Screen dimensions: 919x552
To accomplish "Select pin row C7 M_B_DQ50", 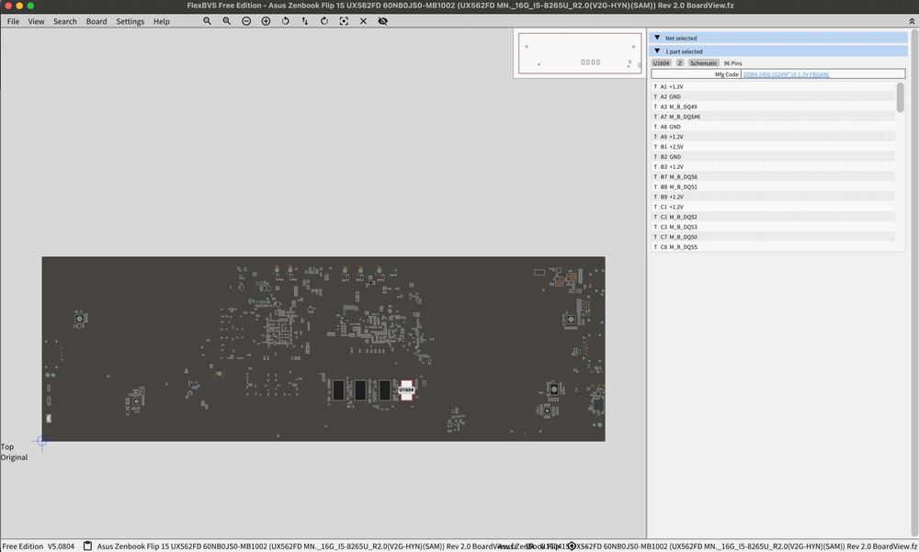I will 773,237.
